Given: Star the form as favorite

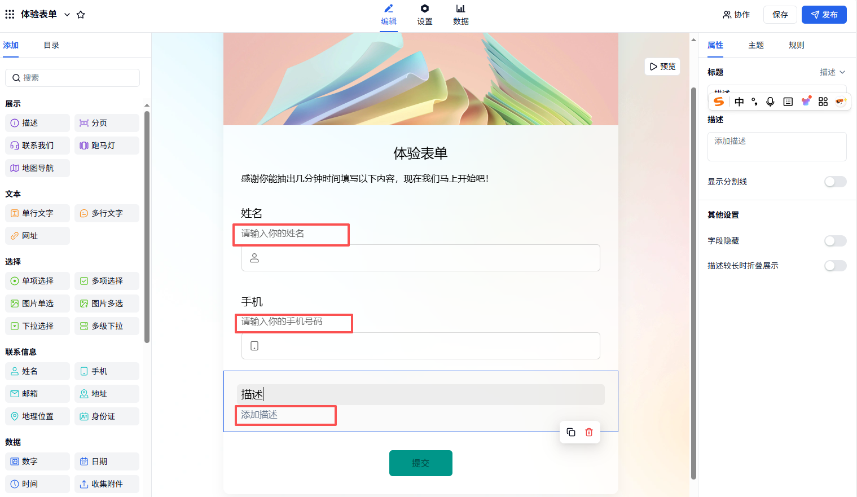Looking at the screenshot, I should 81,15.
